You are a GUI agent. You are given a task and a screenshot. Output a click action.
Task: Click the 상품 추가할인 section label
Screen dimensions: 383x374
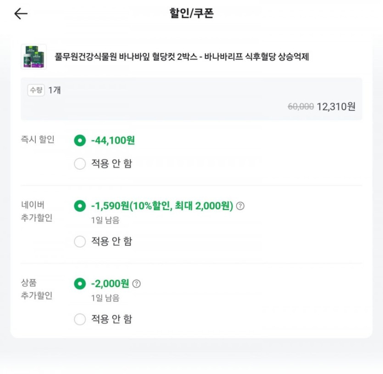36,289
